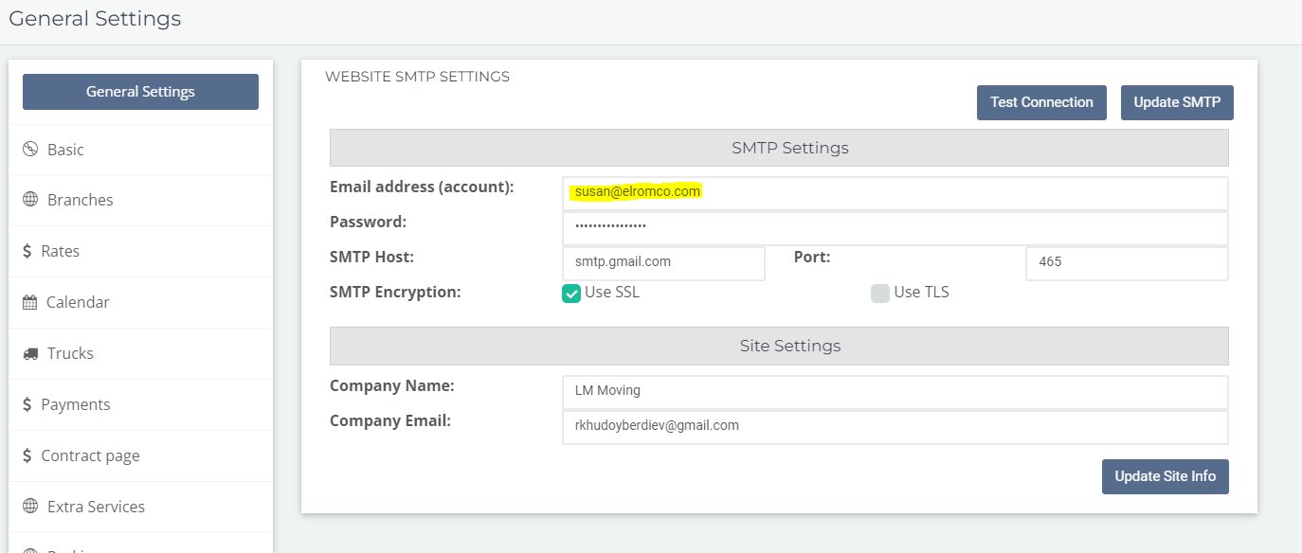Click the dollar icon beside Payments

[x=27, y=404]
